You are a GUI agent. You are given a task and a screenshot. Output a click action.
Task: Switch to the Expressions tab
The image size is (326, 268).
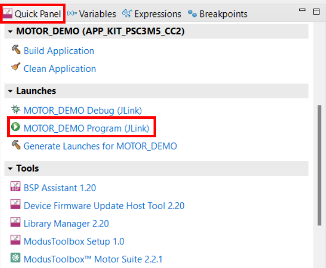tap(152, 14)
